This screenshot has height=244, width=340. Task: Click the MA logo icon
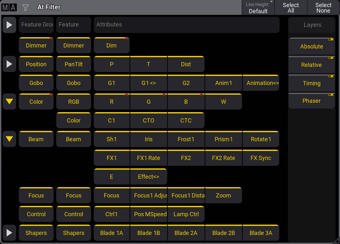9,7
